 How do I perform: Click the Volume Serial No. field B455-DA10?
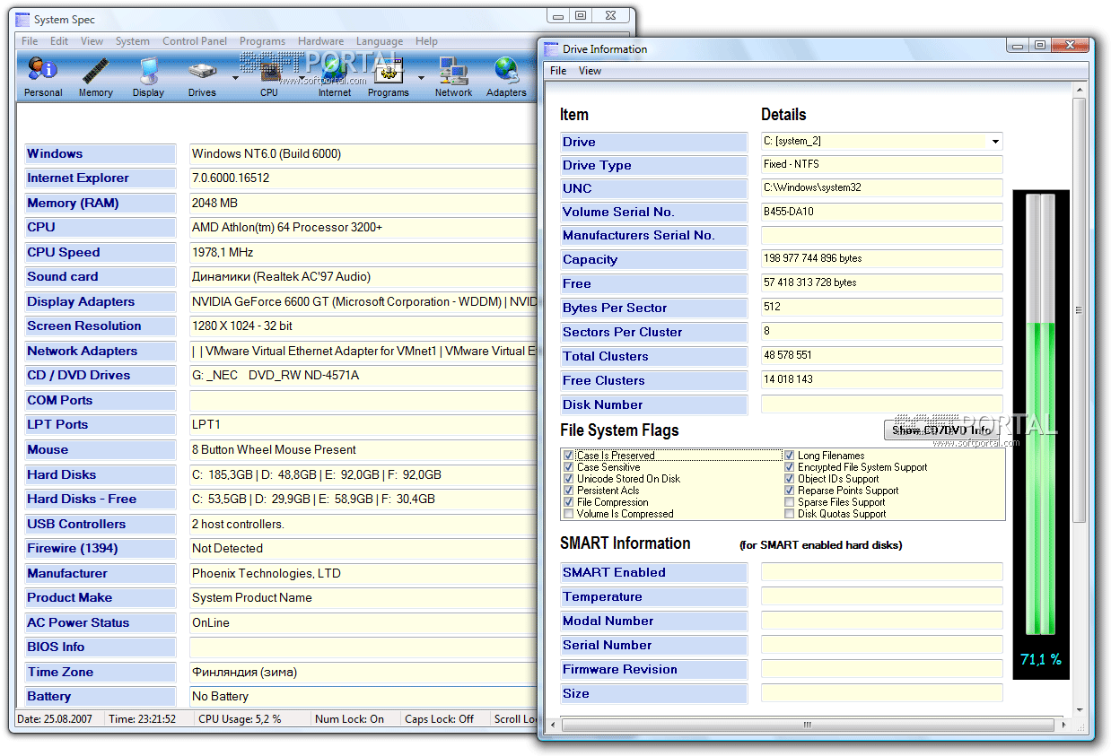[881, 212]
